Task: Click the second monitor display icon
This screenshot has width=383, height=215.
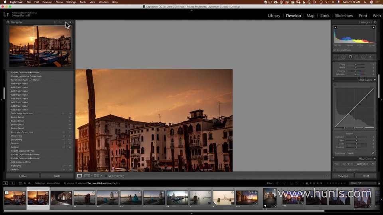Action: [12, 183]
